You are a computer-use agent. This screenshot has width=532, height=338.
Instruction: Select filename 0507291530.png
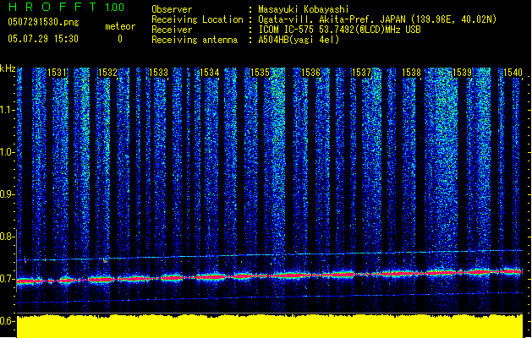pos(43,22)
